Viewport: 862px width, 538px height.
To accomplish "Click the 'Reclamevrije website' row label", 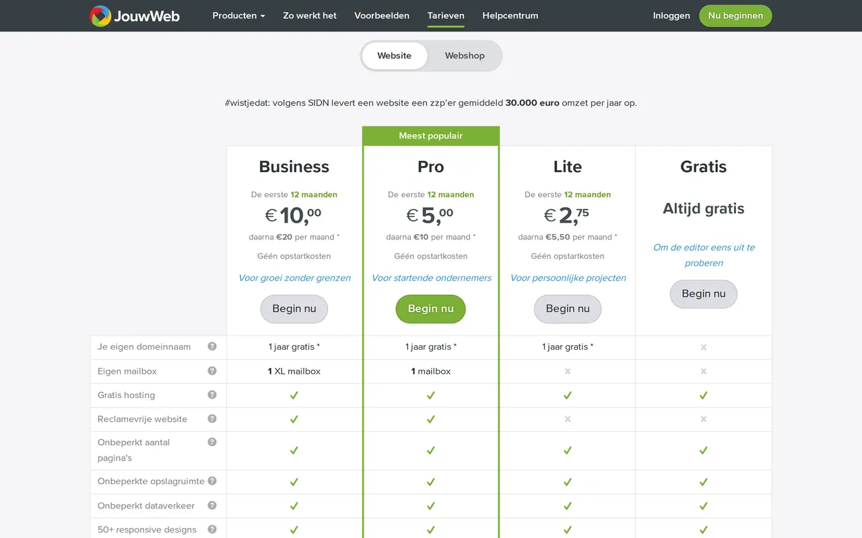I will click(x=142, y=419).
